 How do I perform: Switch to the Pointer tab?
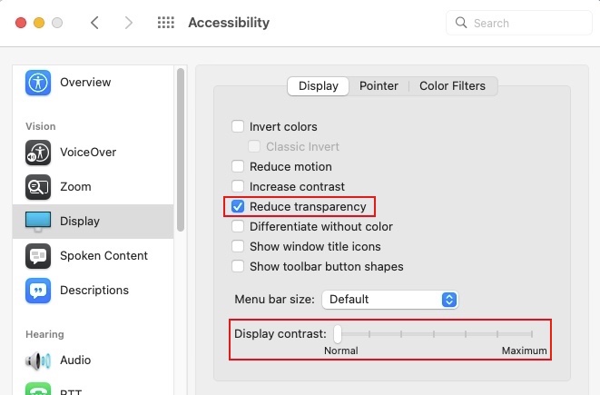pyautogui.click(x=379, y=86)
